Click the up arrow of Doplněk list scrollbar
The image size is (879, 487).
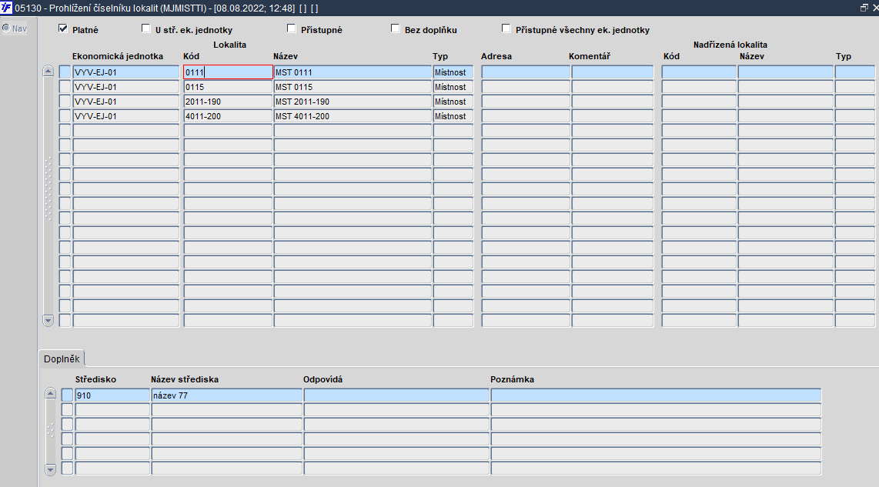[x=51, y=394]
